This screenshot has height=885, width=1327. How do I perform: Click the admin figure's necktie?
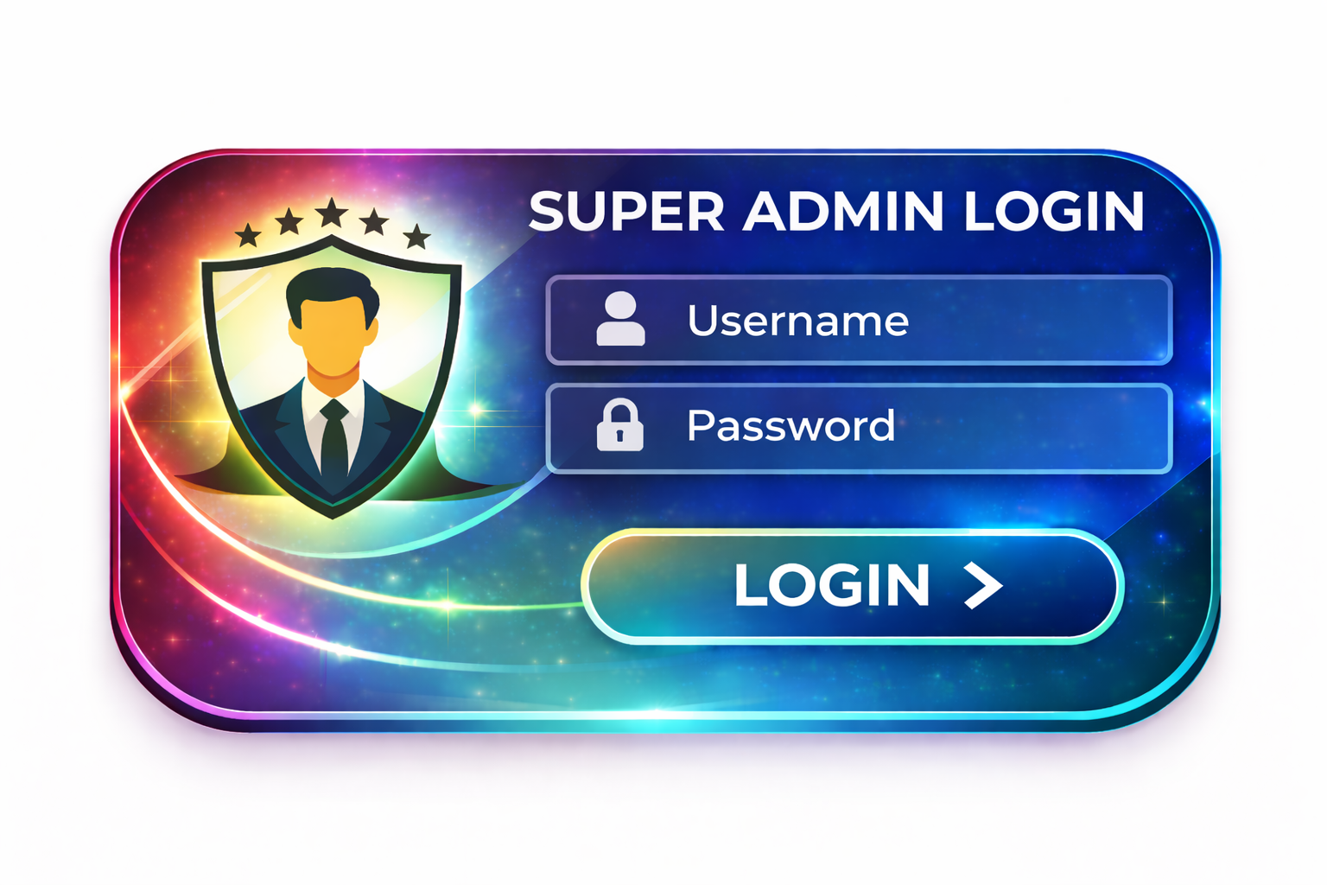click(333, 441)
